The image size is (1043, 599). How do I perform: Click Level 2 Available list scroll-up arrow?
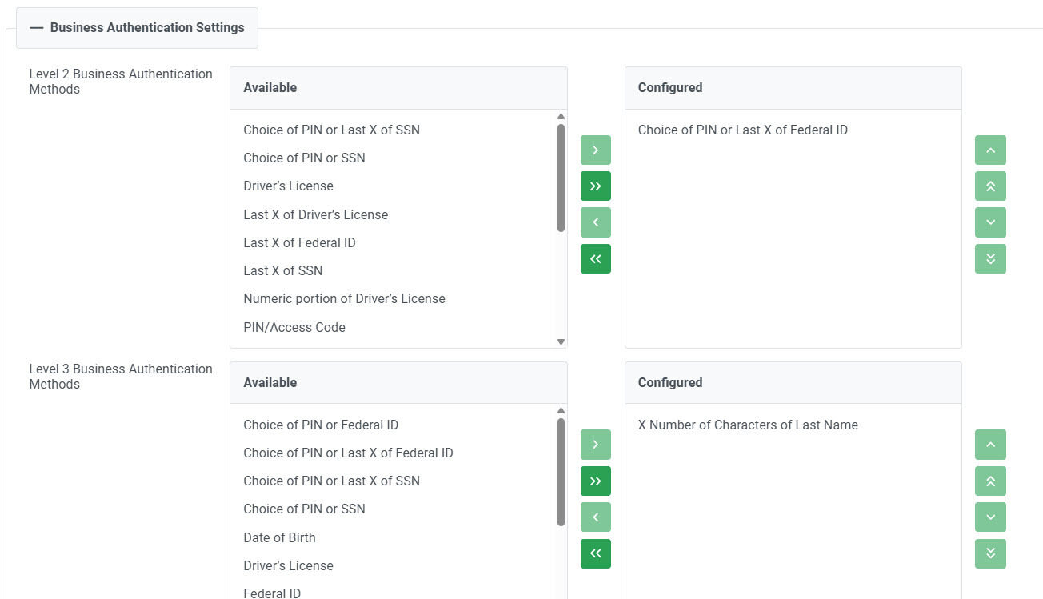coord(561,117)
